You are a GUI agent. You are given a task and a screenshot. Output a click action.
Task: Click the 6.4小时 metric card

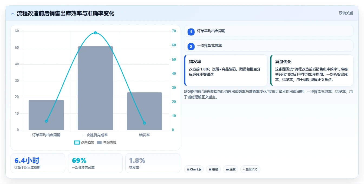point(38,163)
